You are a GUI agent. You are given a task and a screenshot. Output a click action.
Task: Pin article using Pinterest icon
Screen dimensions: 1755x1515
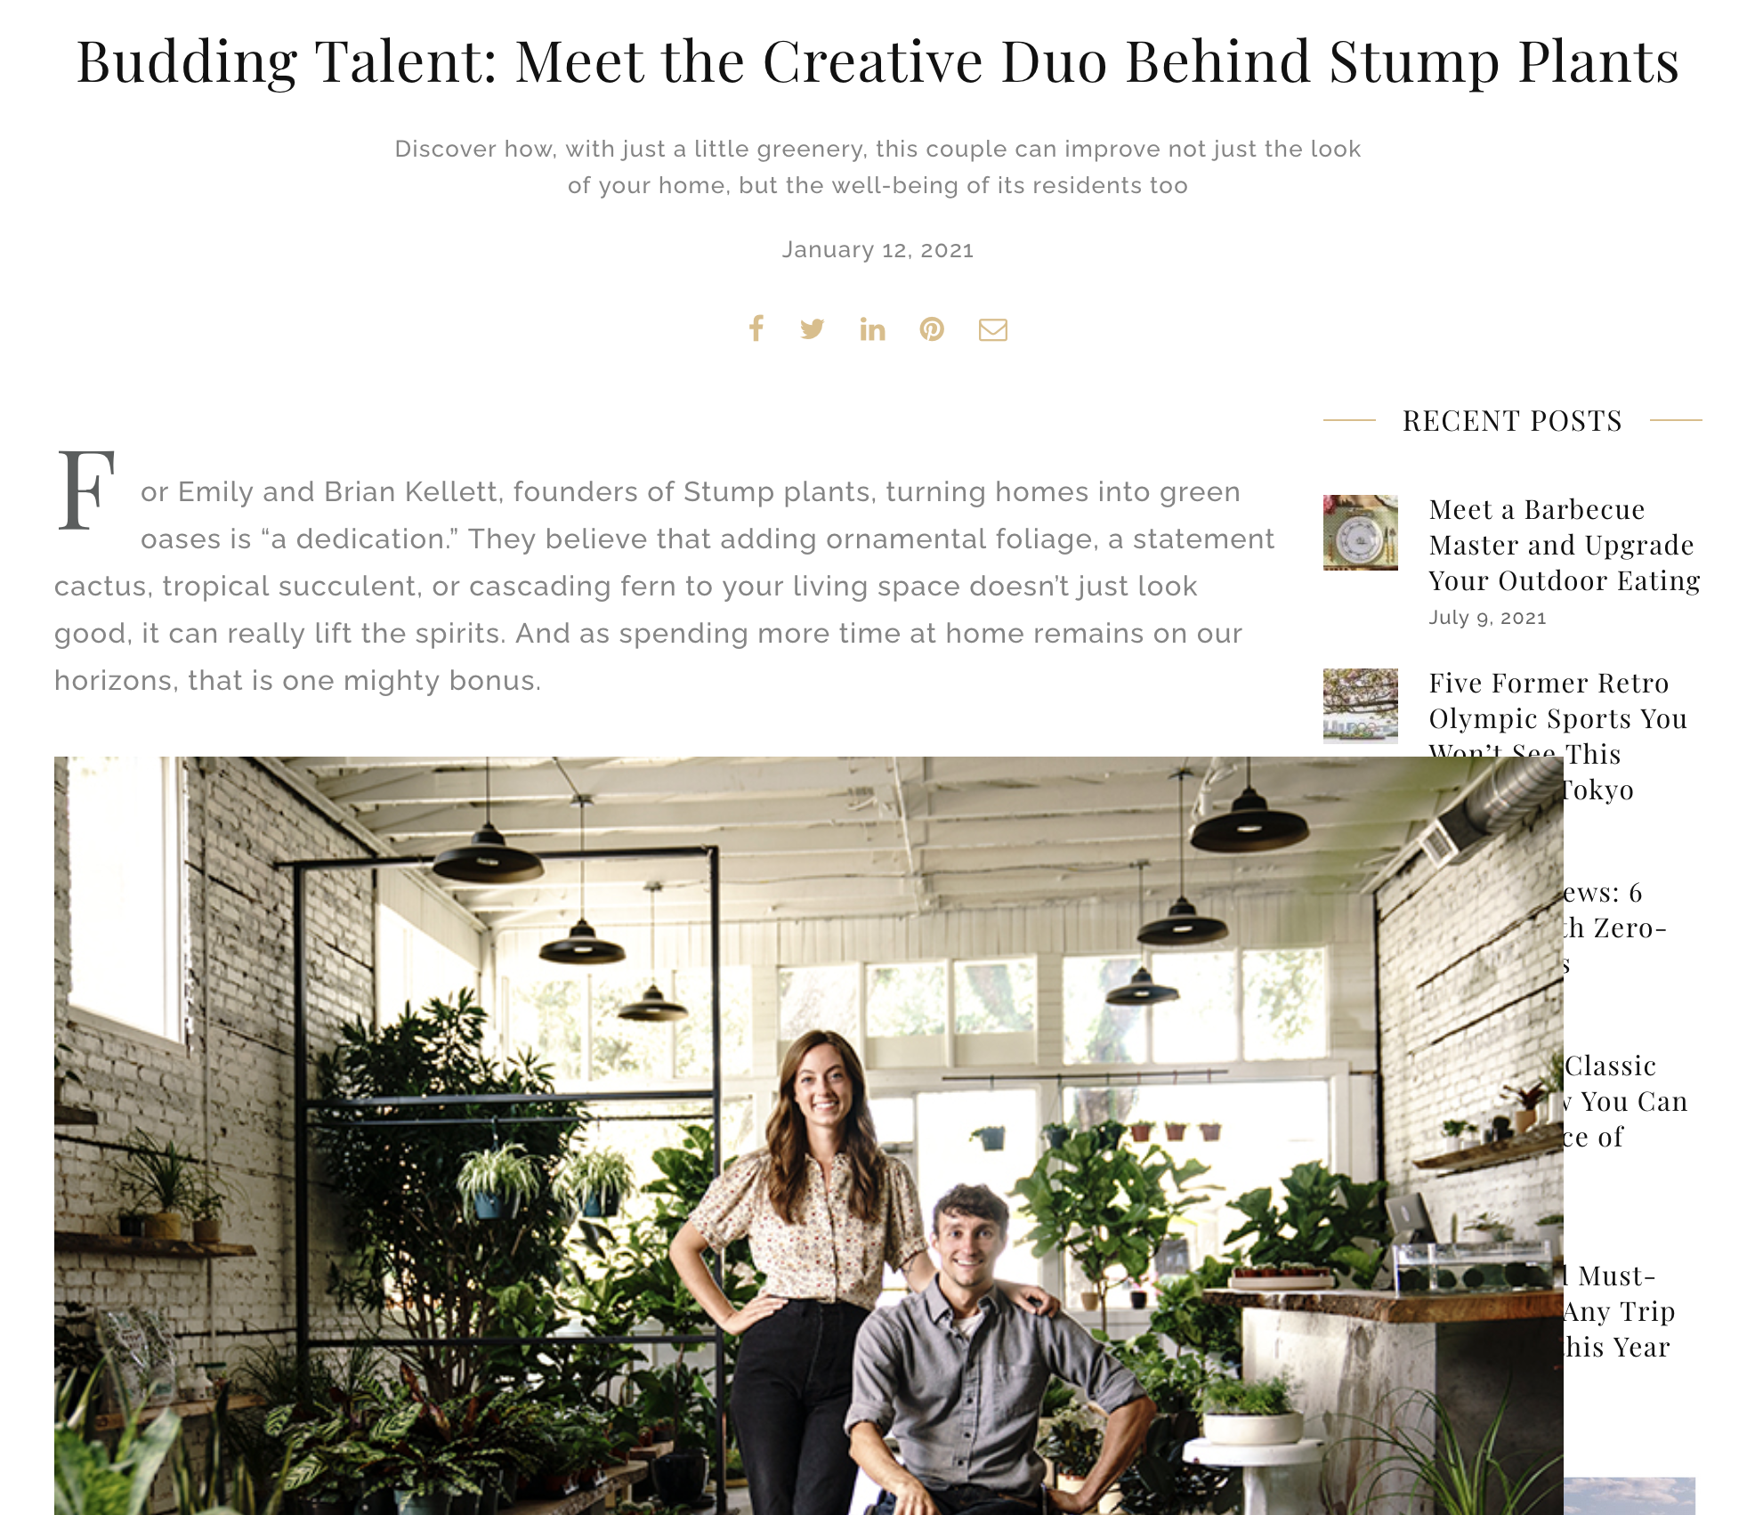pyautogui.click(x=932, y=329)
